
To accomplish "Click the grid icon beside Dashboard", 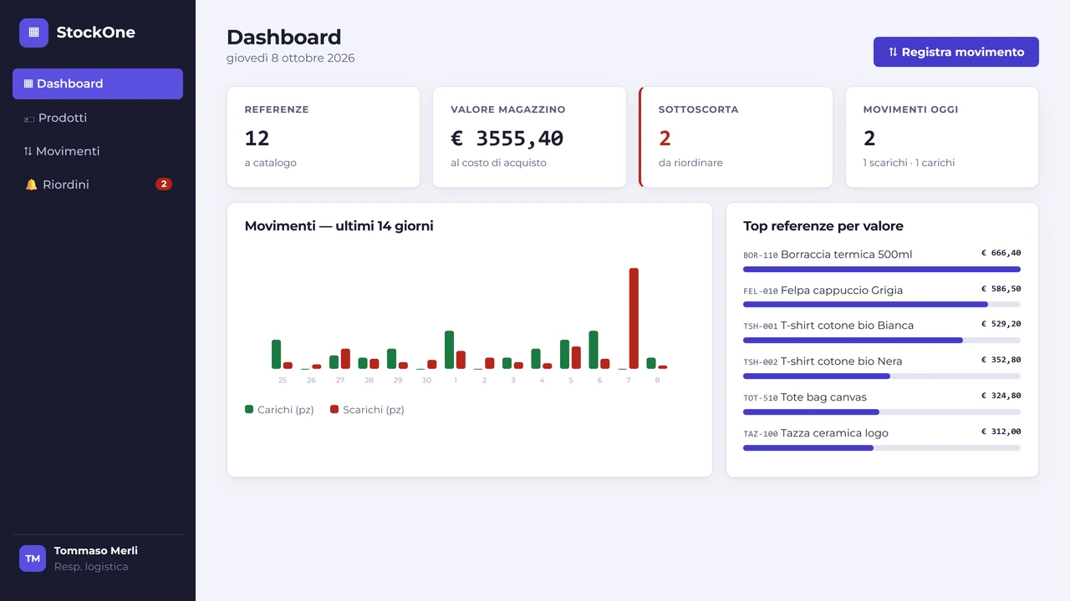I will (x=28, y=83).
